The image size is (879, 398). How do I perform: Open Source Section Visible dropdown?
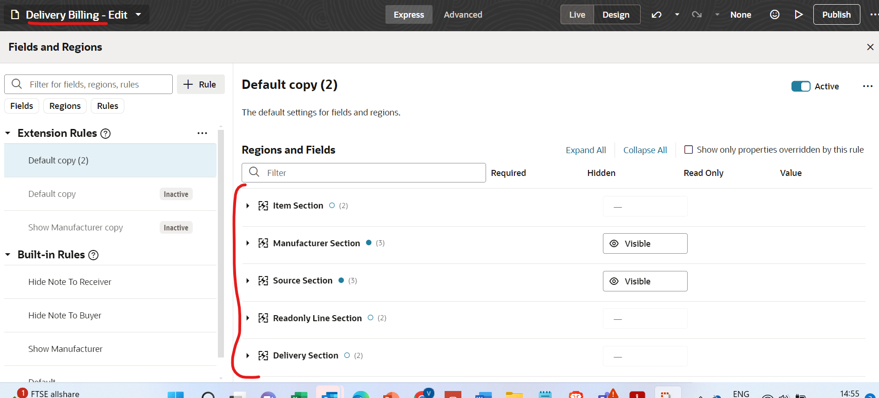[645, 281]
